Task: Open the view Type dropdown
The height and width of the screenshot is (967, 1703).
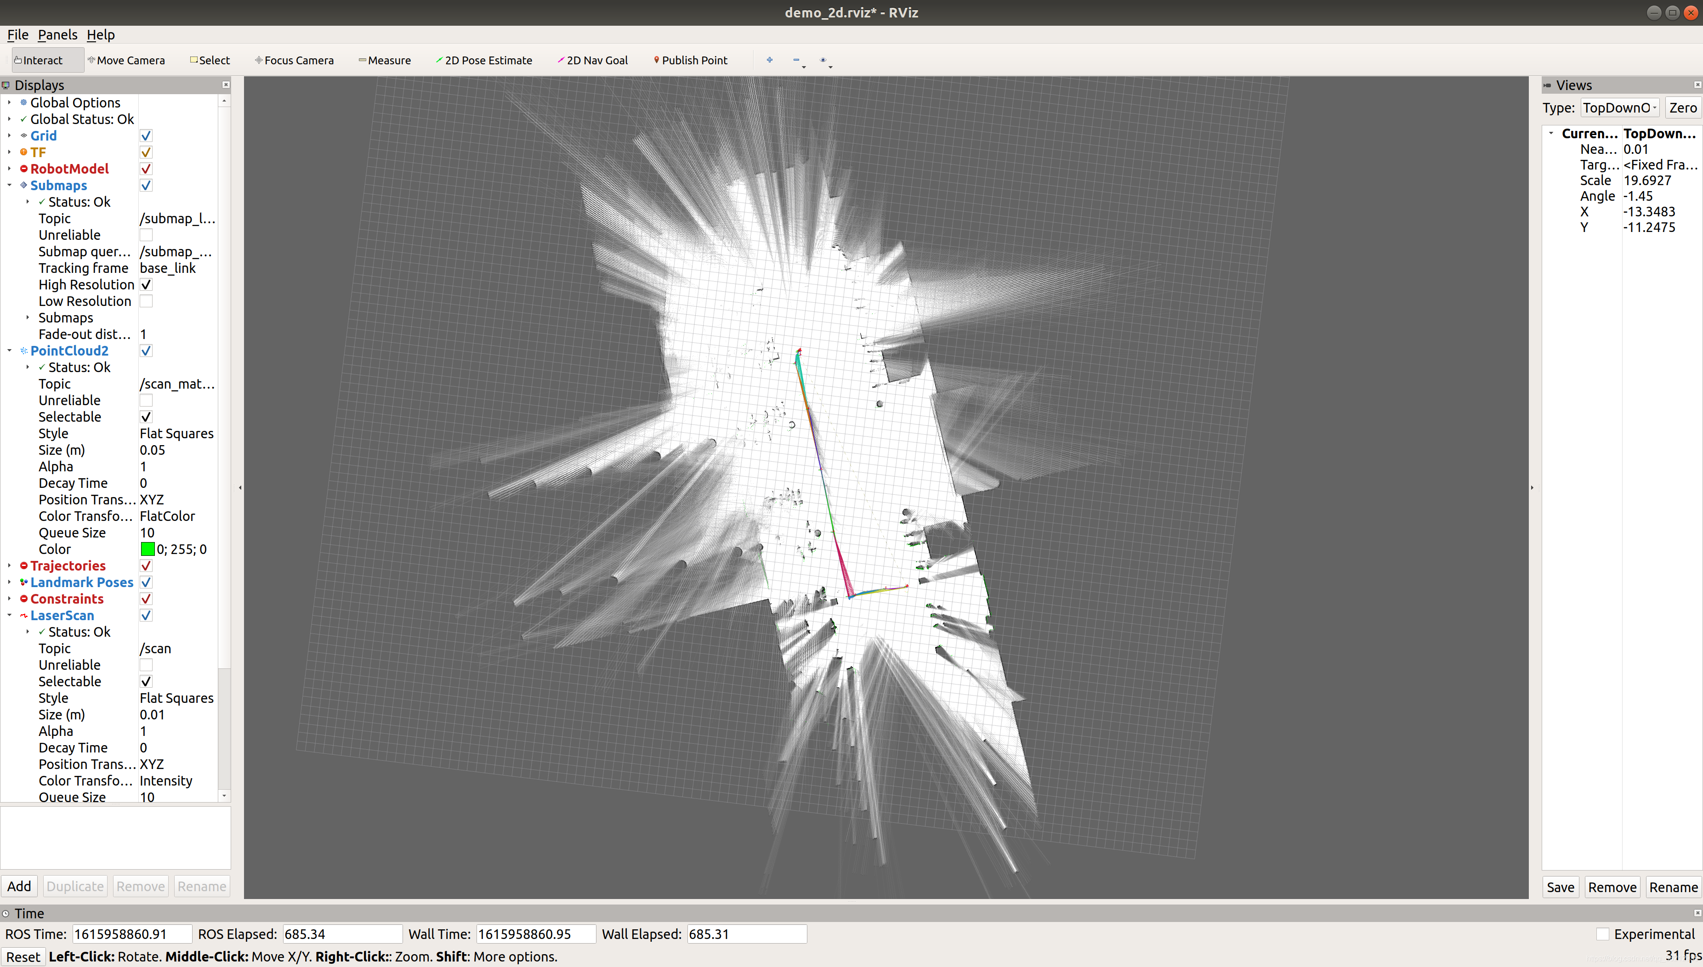Action: click(1619, 107)
